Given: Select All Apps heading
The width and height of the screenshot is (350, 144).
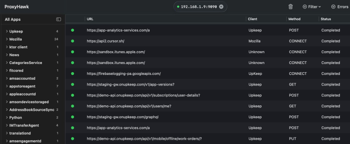Looking at the screenshot, I should click(13, 19).
